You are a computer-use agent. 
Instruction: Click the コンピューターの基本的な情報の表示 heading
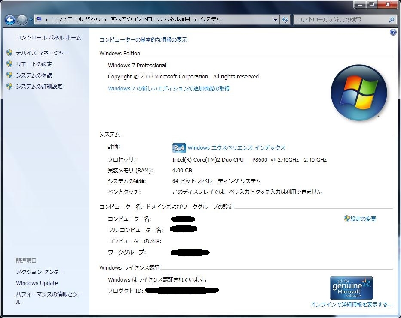point(143,39)
